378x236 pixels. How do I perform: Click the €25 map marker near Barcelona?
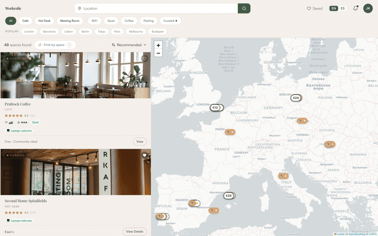pyautogui.click(x=229, y=195)
